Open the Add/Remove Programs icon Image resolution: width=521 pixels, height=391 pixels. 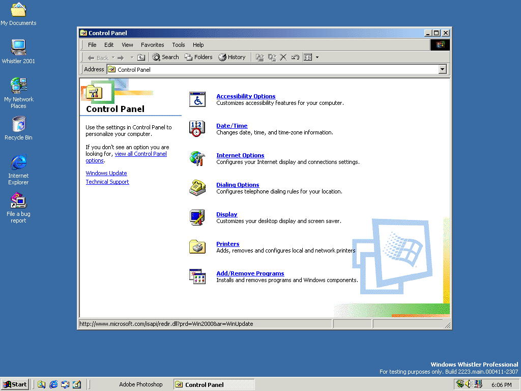[x=197, y=276]
